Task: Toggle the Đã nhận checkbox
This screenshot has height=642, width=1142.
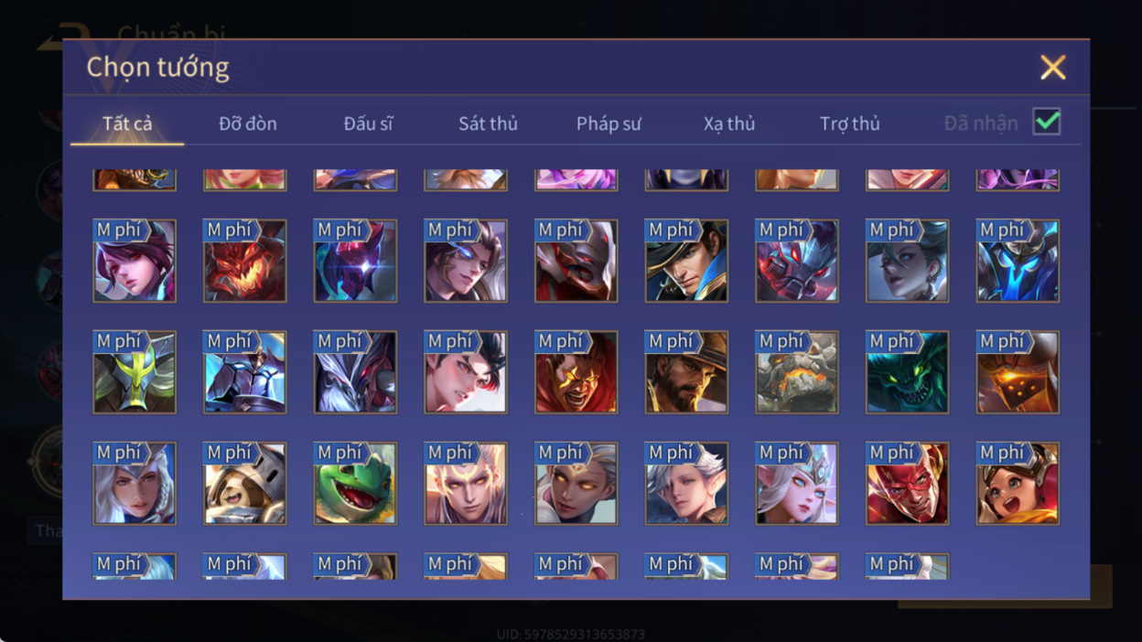Action: [1047, 123]
